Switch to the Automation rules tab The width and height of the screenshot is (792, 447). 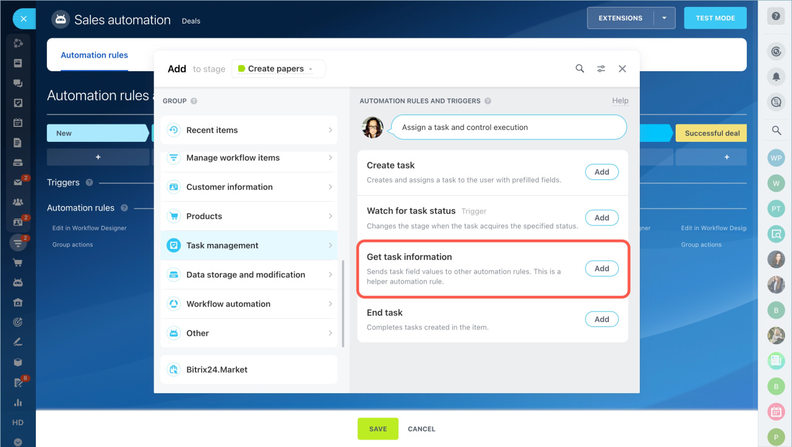pos(94,55)
